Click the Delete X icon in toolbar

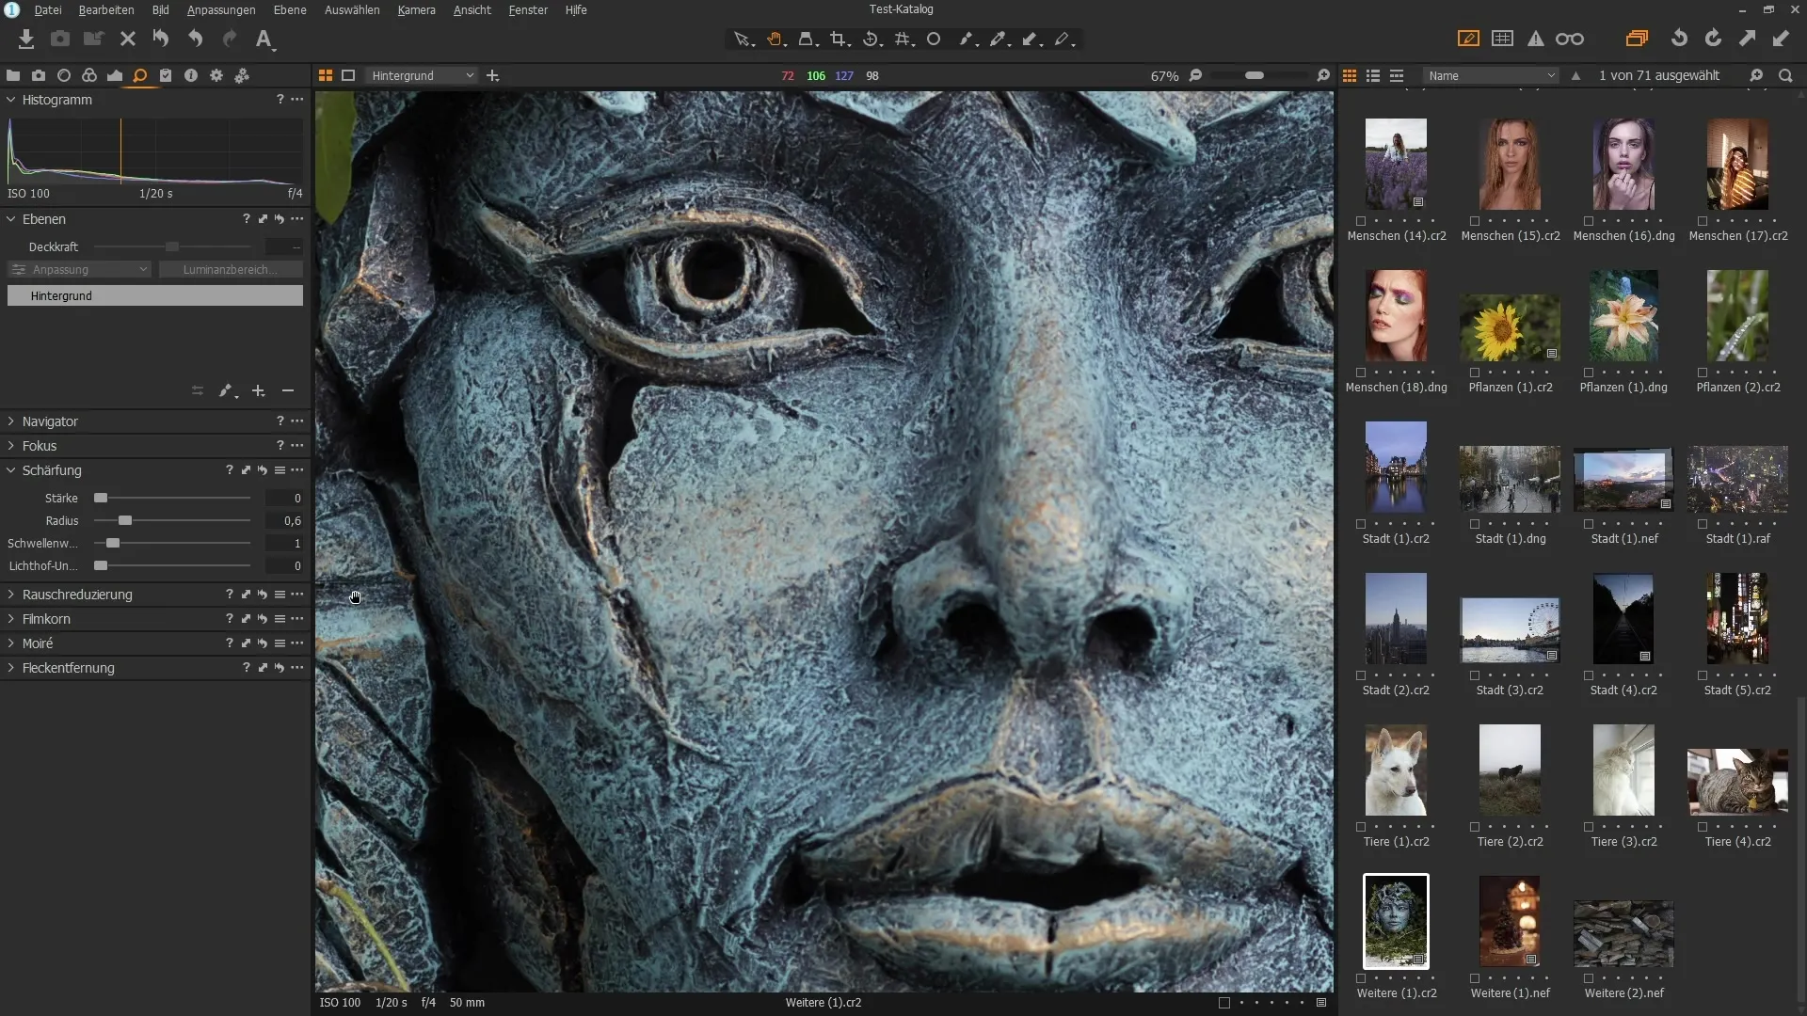tap(128, 40)
